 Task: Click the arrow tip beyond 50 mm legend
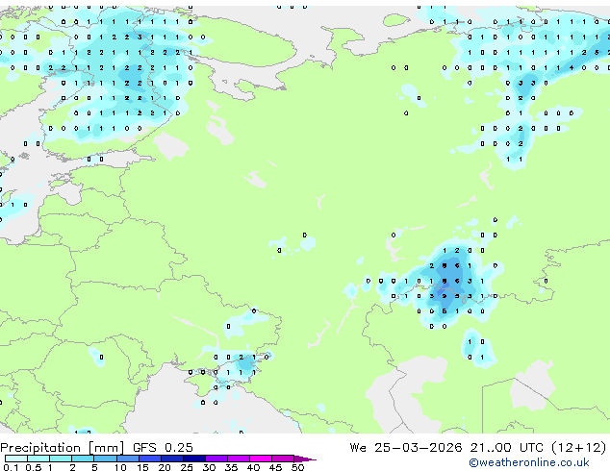306,459
